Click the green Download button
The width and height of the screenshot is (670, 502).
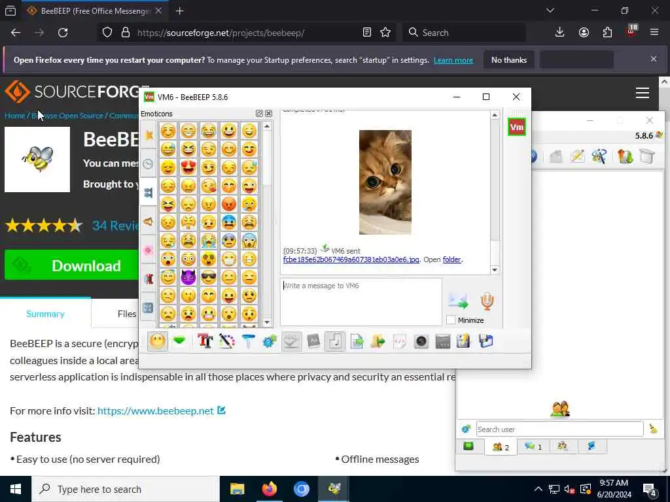coord(71,265)
